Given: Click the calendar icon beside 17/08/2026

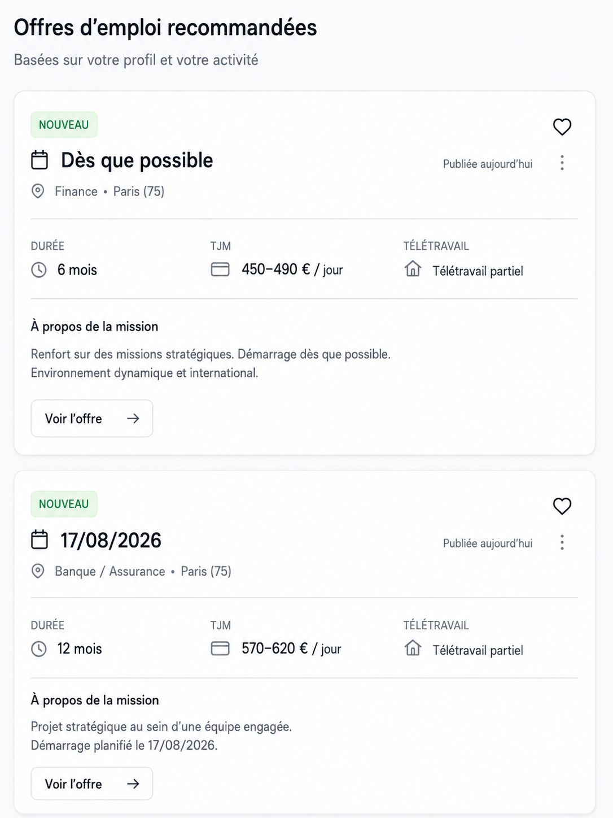Looking at the screenshot, I should point(40,539).
